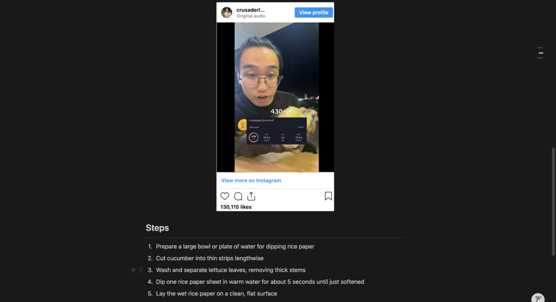
Task: Click the View profile button
Action: 314,12
